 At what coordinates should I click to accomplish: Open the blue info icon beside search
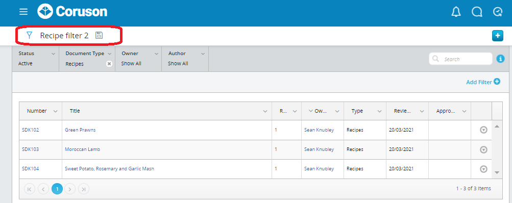click(500, 59)
